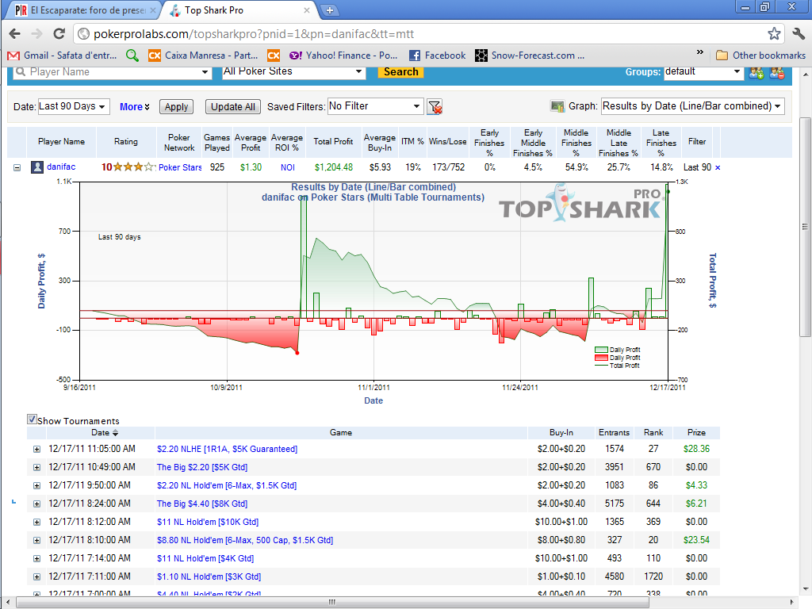Open $11 NL Hold'em [$4K Gtd] link

click(x=205, y=558)
